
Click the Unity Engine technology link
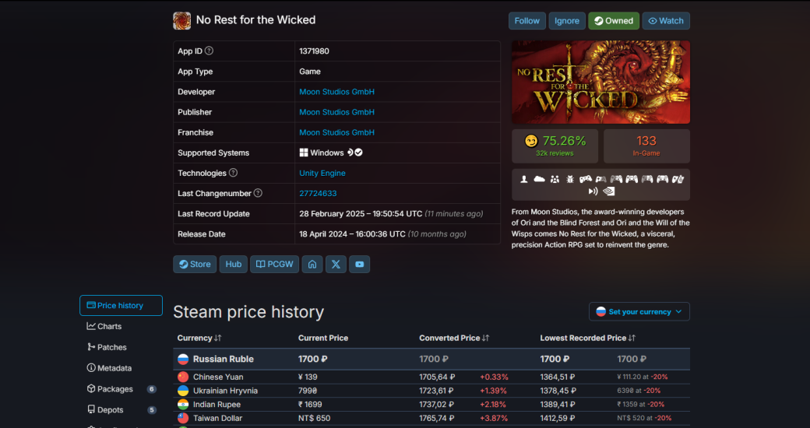coord(322,174)
